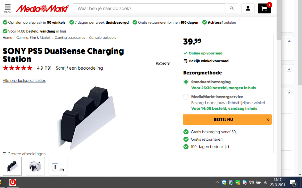Select Standaard bezorging radio button
This screenshot has height=188, width=302.
pyautogui.click(x=186, y=82)
